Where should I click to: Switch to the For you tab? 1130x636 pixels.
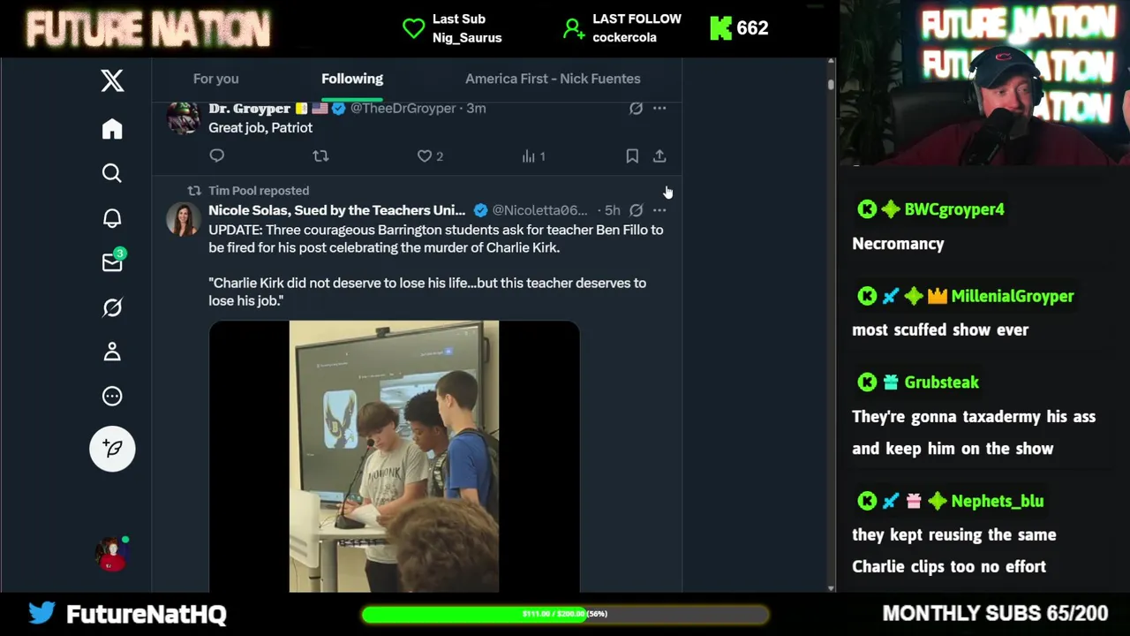point(216,79)
